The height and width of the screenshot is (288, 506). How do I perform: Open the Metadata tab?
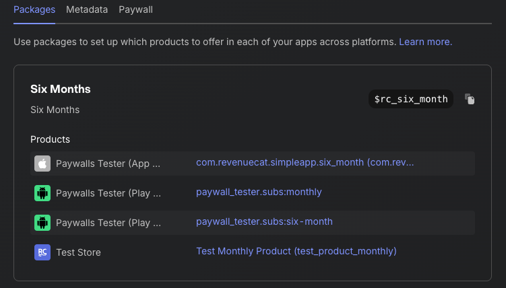click(x=87, y=9)
